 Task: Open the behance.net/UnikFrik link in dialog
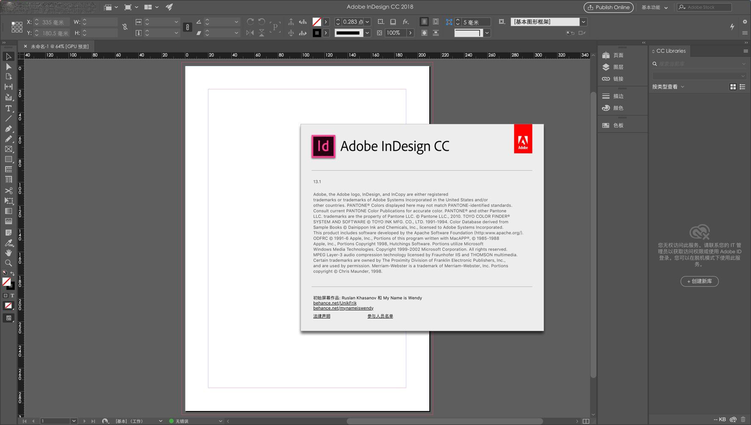pos(334,303)
